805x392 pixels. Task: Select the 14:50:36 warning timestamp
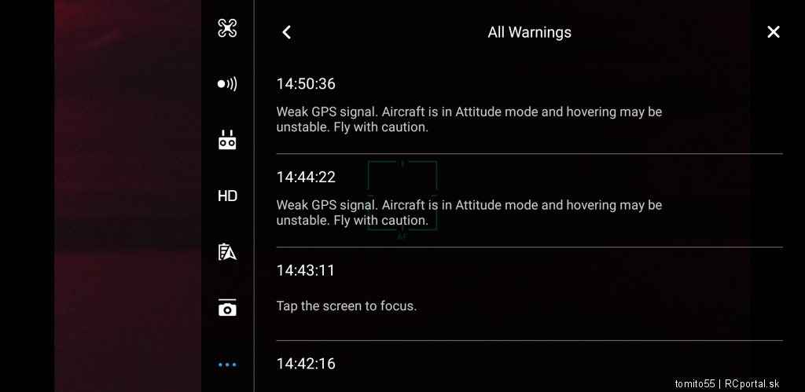pos(306,83)
